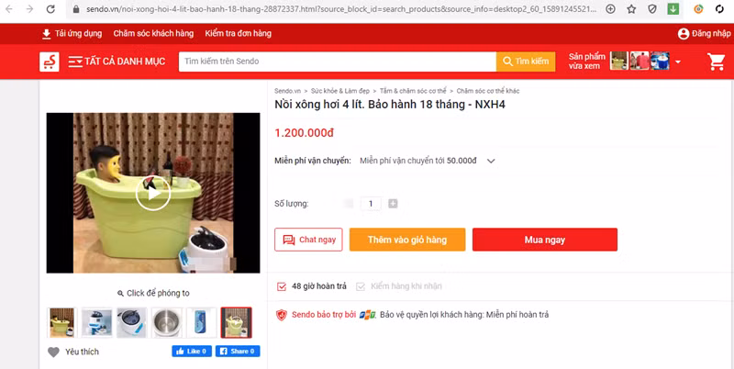Open Kiểm tra đơn hàng menu item
This screenshot has width=734, height=369.
point(238,34)
